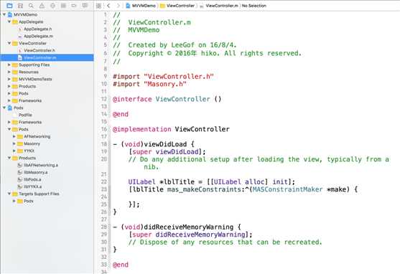Image resolution: width=400 pixels, height=274 pixels.
Task: Click the AppDelegate.h header file icon
Action: coord(20,29)
